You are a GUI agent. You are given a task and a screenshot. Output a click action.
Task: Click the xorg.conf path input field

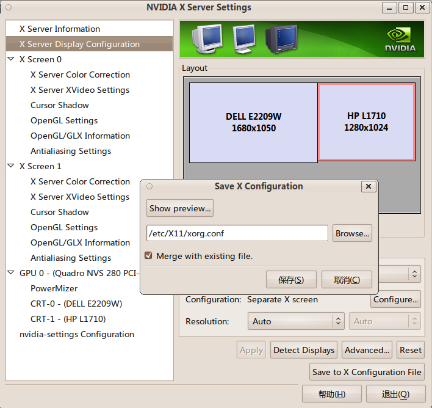pyautogui.click(x=237, y=233)
